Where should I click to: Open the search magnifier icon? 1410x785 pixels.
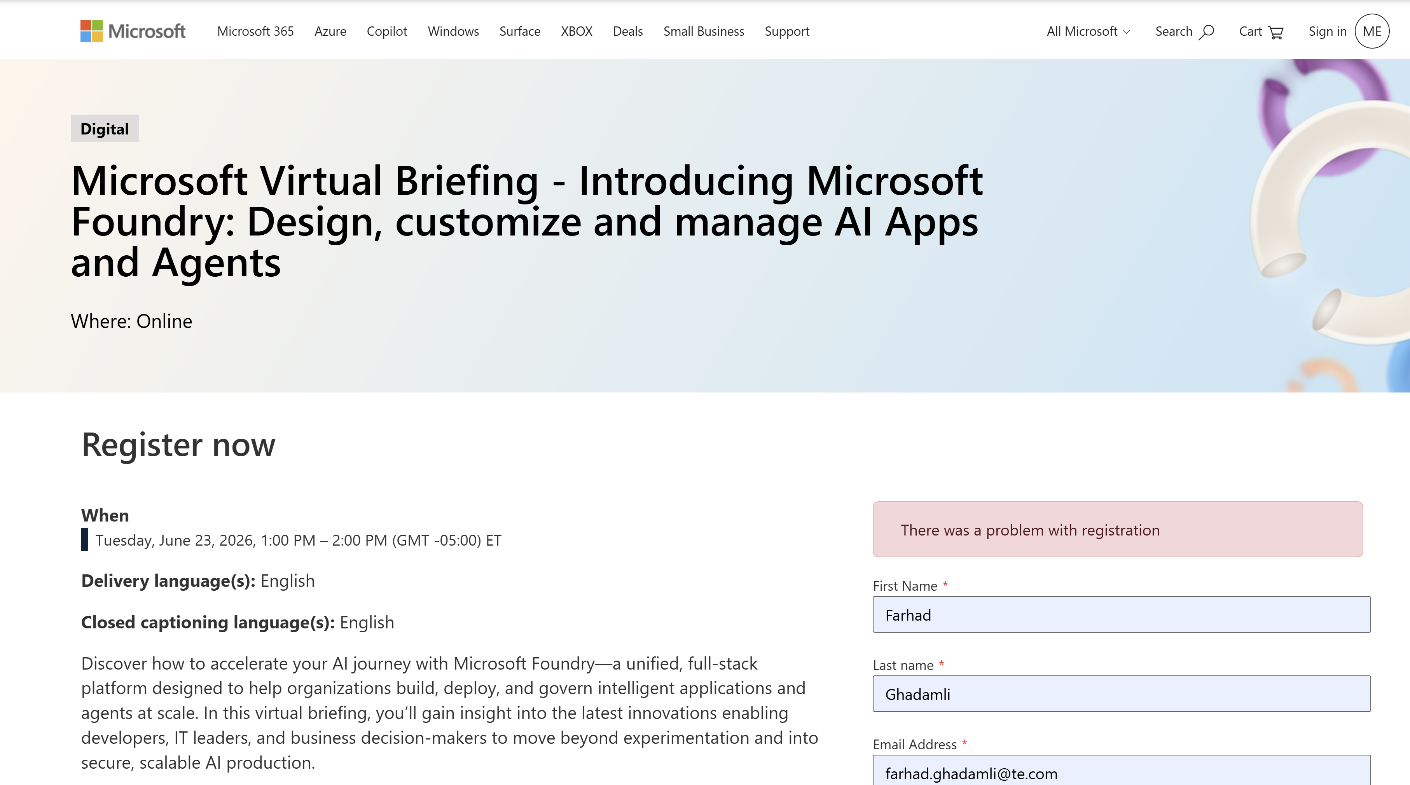(x=1206, y=32)
